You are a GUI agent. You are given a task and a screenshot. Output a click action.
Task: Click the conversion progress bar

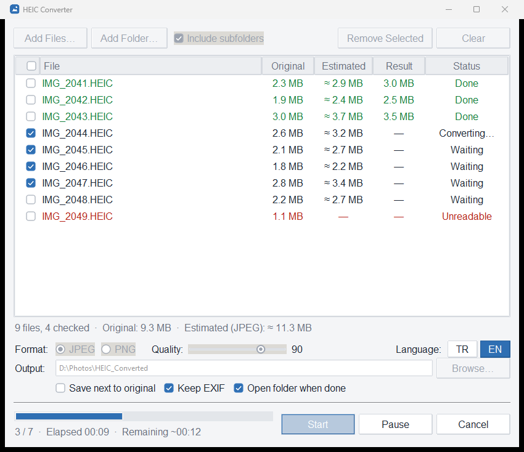144,416
